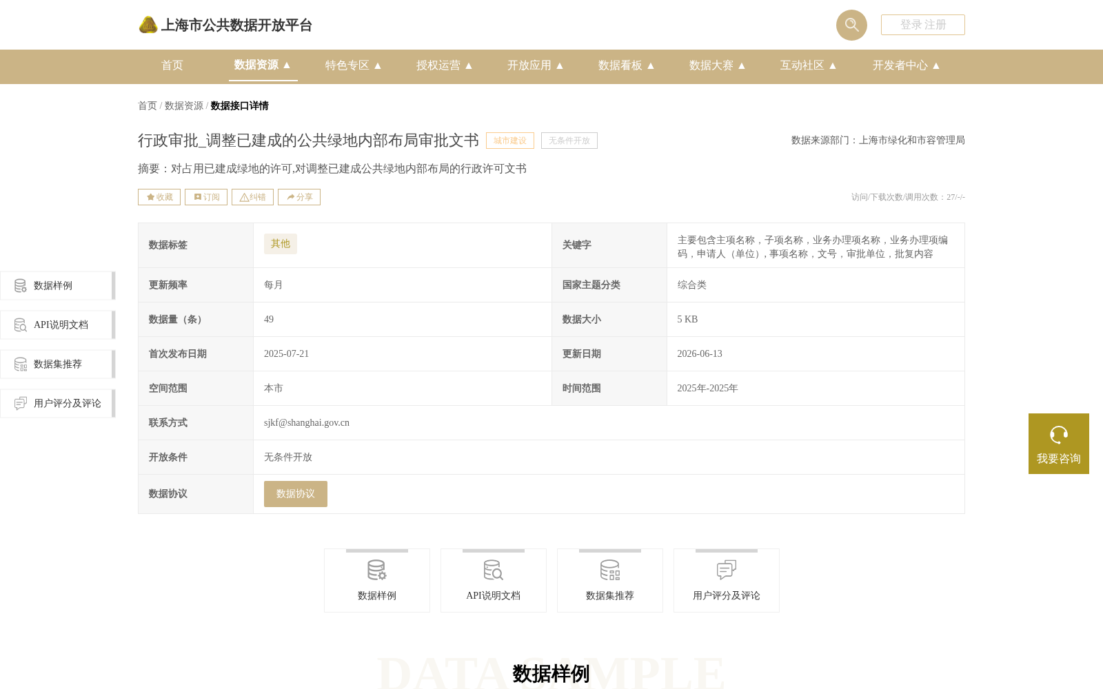Select the API说明文档 card tab

click(x=494, y=580)
